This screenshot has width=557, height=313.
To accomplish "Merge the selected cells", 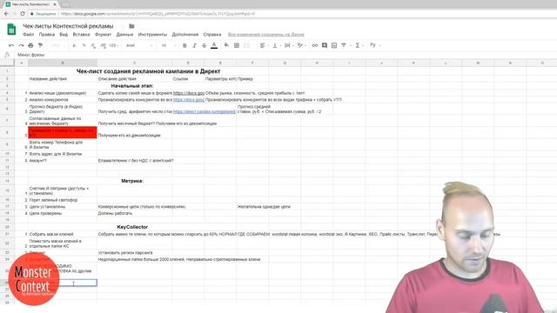I will coord(246,45).
